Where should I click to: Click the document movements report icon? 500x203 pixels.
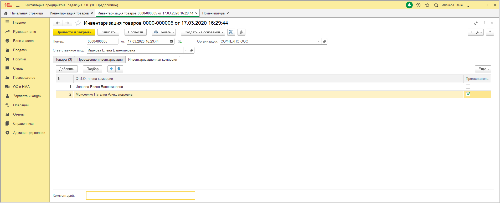pyautogui.click(x=231, y=32)
